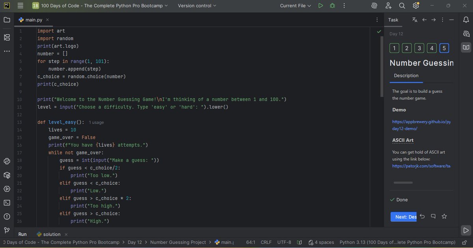
Task: Reset task with the undo arrow icon
Action: pyautogui.click(x=422, y=217)
